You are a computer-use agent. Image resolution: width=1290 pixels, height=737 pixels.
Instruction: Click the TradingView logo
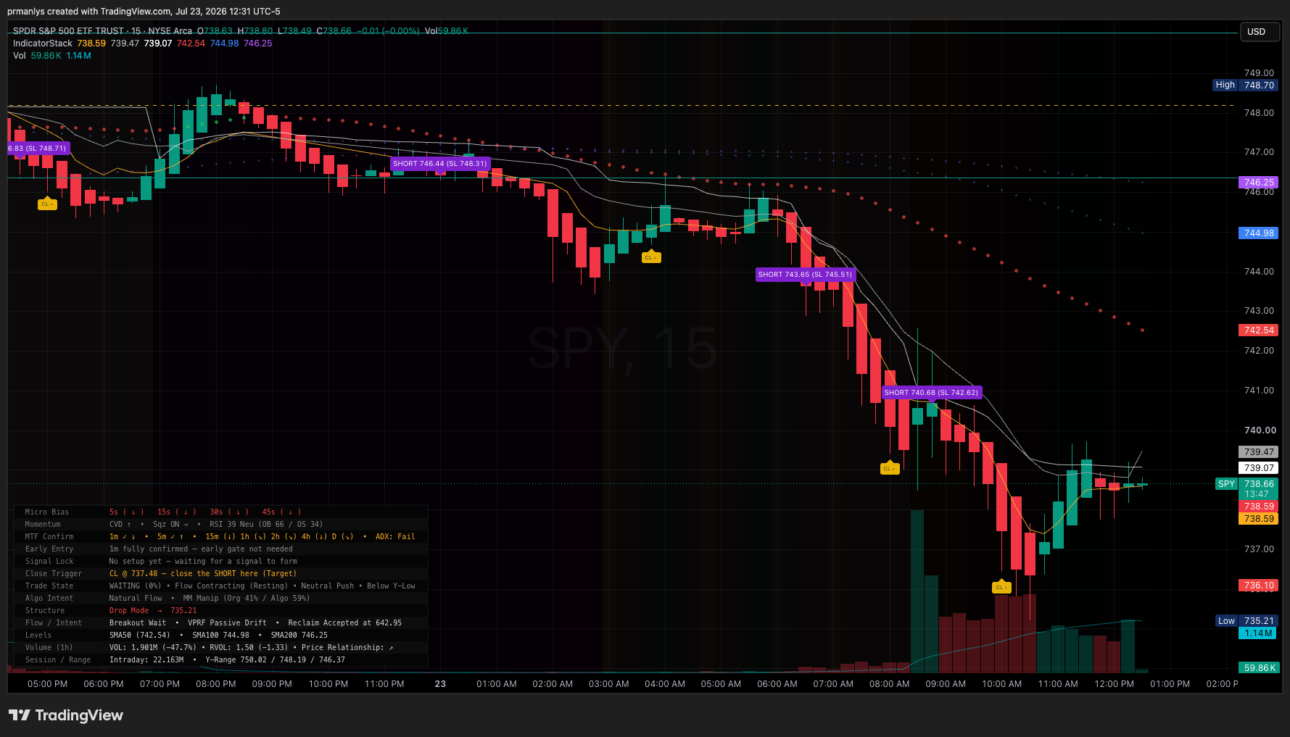pos(66,715)
